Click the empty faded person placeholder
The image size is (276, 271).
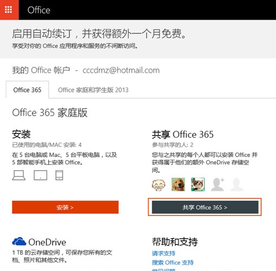[x=237, y=185]
